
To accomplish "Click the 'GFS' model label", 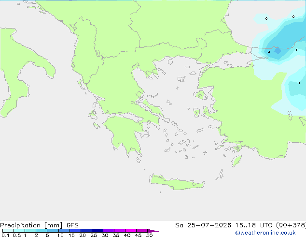I will [x=72, y=225].
